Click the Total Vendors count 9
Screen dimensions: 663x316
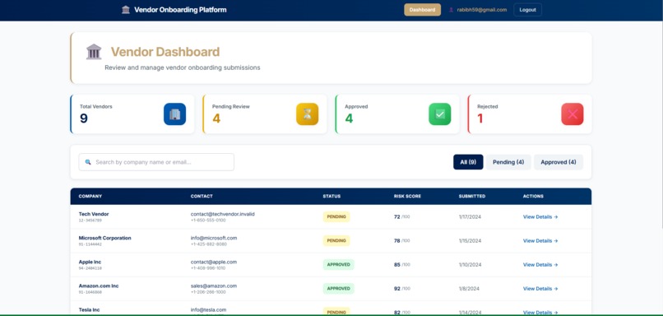click(x=84, y=118)
